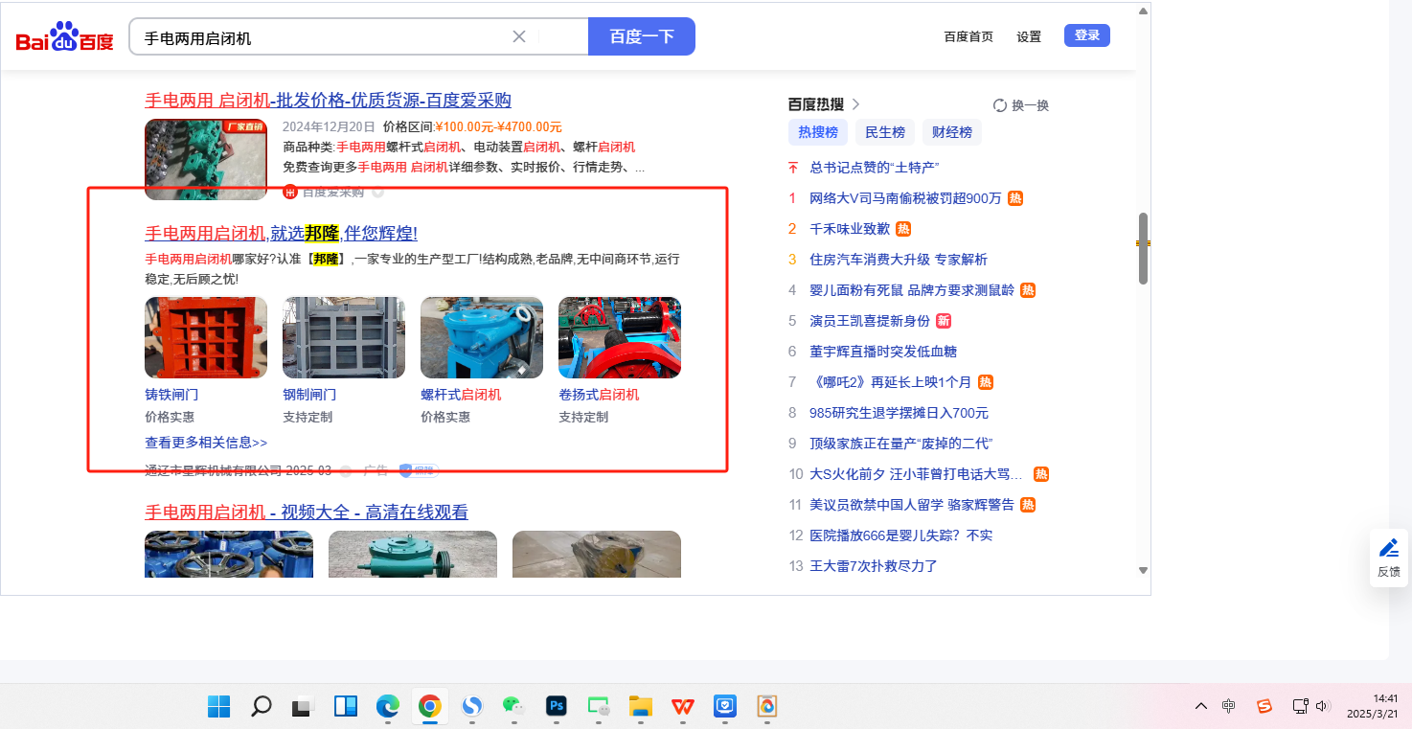
Task: Open the Windows Start menu
Action: click(218, 707)
